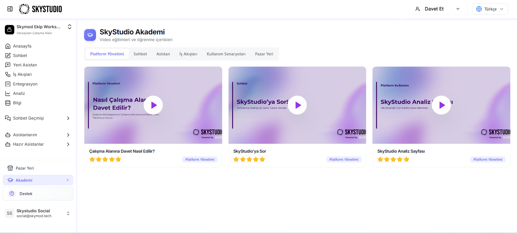
Task: Expand Hazır Asistanlar section
Action: (68, 144)
